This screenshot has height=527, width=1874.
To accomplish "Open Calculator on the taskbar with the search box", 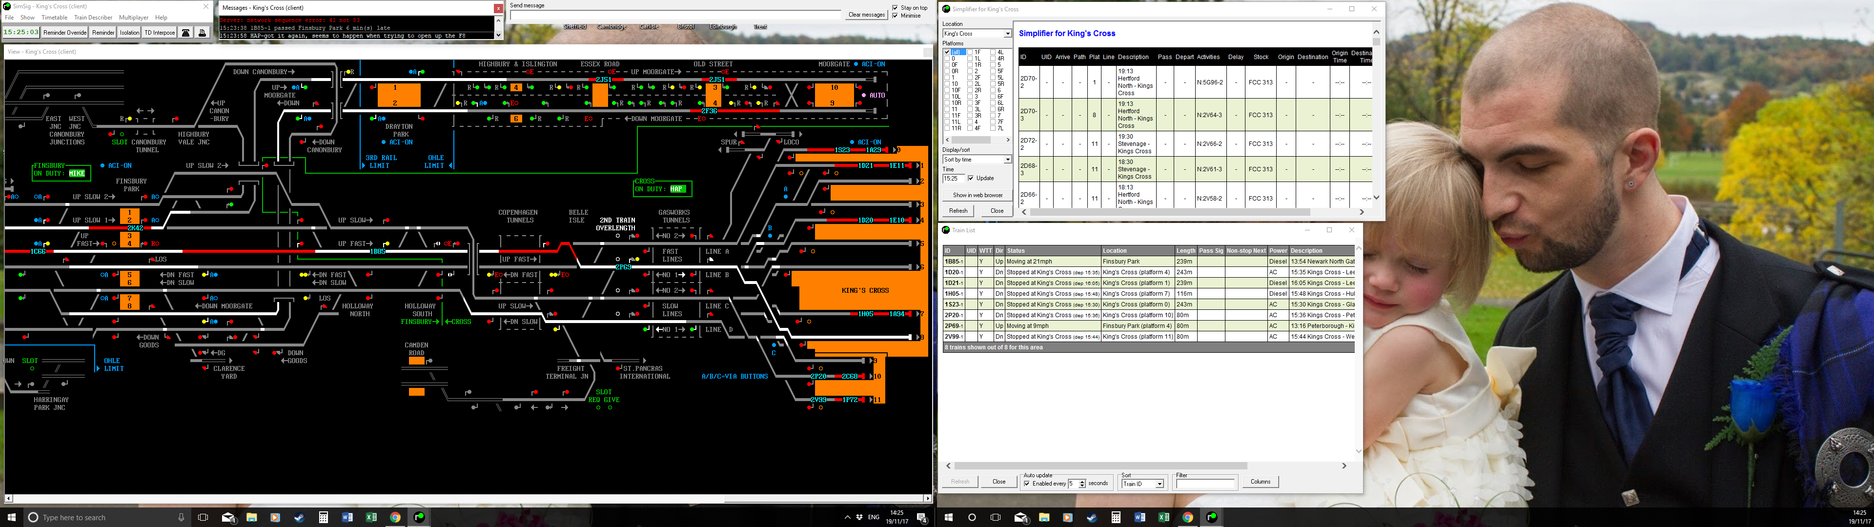I will pyautogui.click(x=323, y=518).
